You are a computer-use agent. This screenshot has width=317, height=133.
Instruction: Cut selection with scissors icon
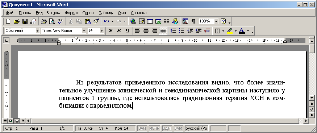tap(71, 21)
